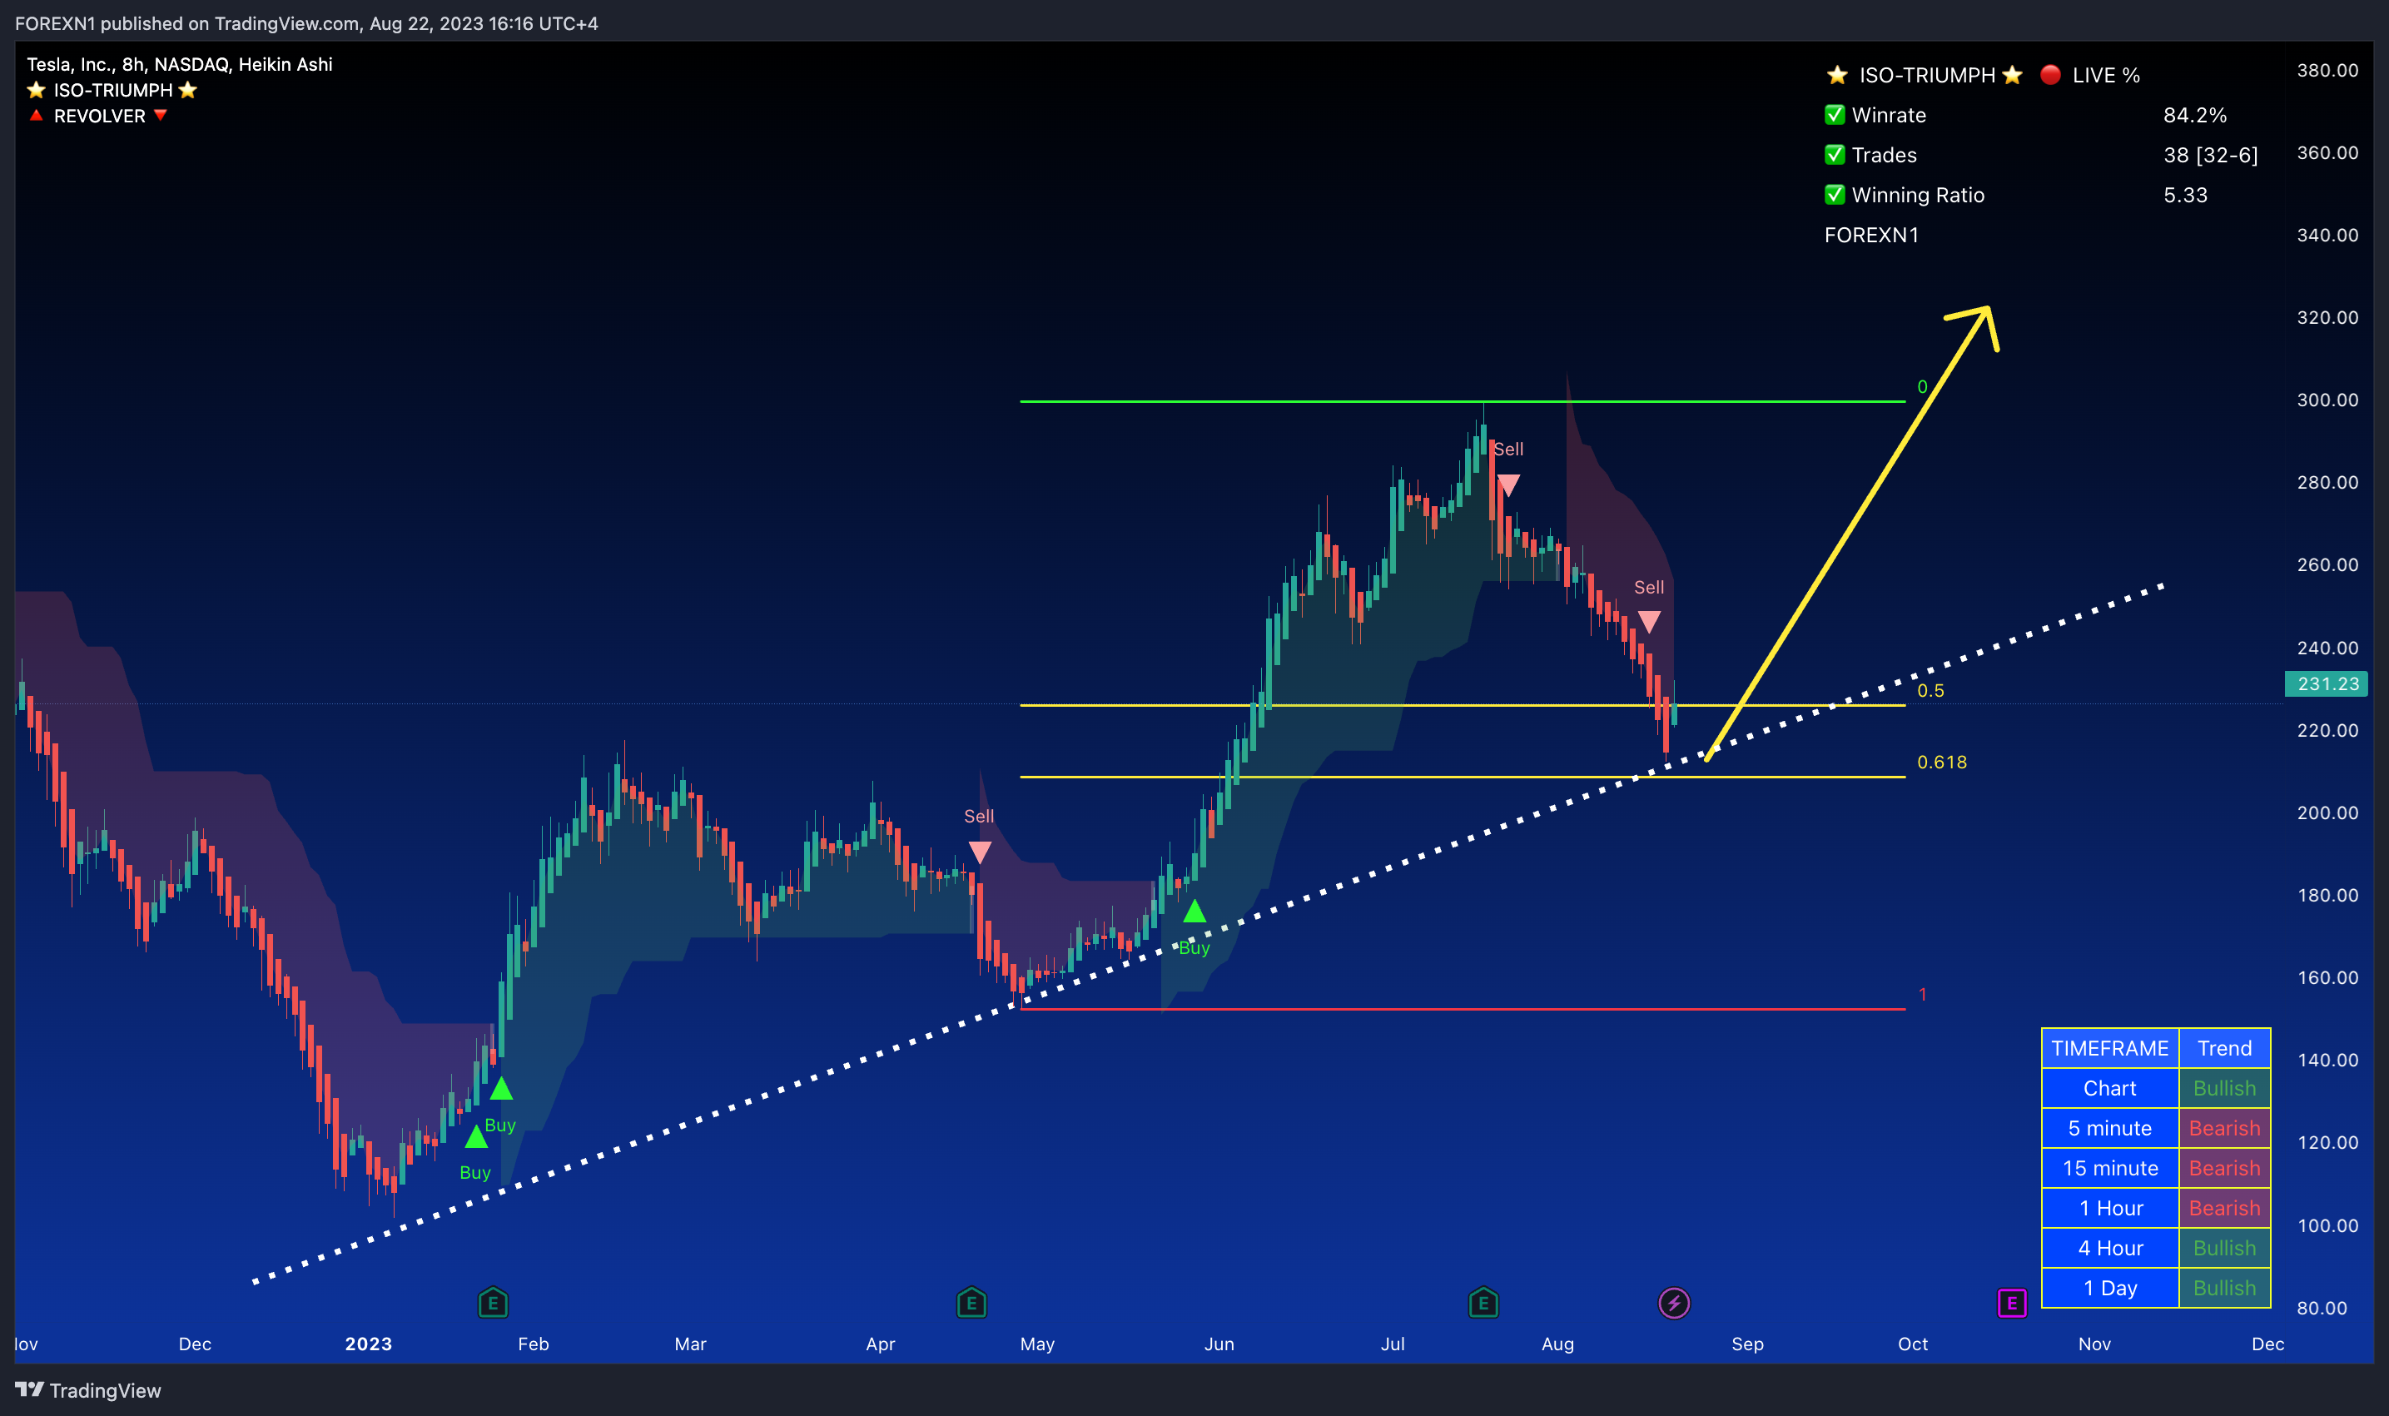Click the Fibonacci 0.5 level label
The image size is (2389, 1416).
click(1930, 690)
